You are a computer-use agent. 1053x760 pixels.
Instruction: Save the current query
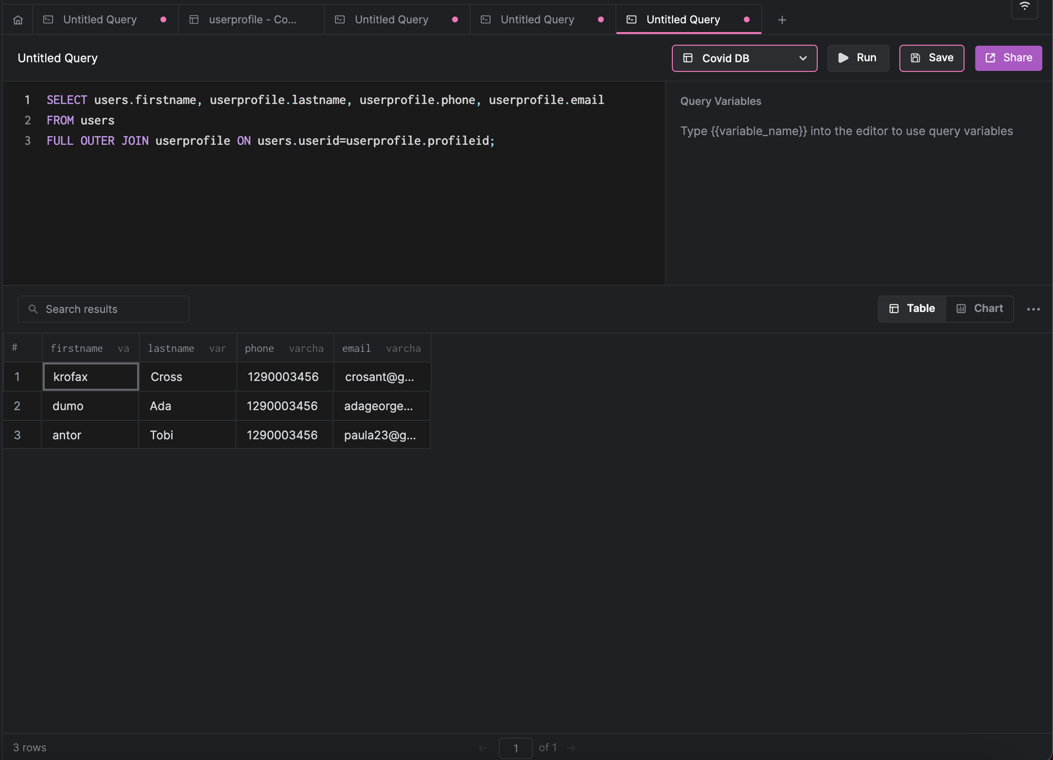(x=931, y=58)
